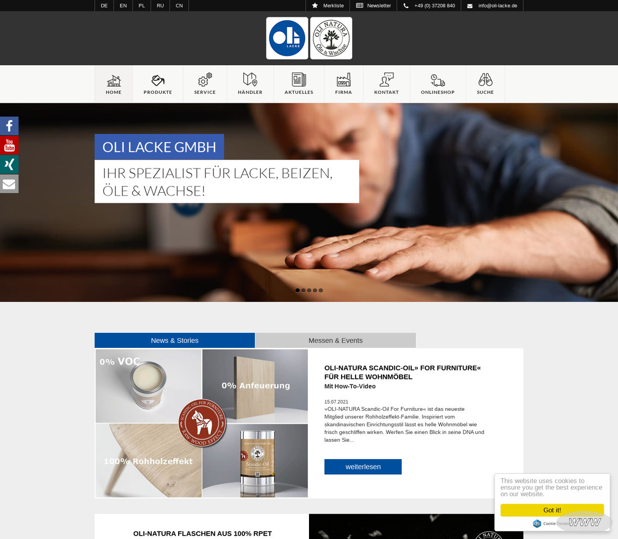This screenshot has height=539, width=618.
Task: Open the YouTube sidebar icon
Action: pyautogui.click(x=9, y=145)
